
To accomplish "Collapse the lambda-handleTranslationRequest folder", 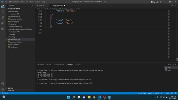I will point(21,29).
